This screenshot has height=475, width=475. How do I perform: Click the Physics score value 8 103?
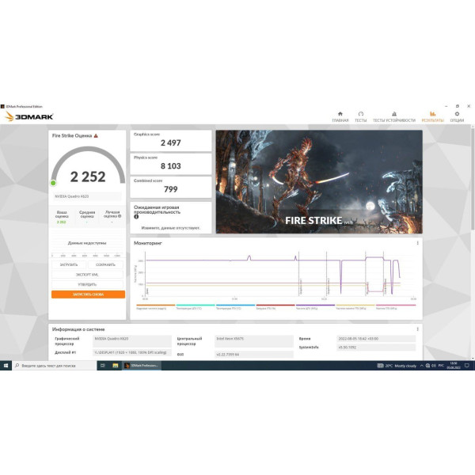tap(170, 166)
